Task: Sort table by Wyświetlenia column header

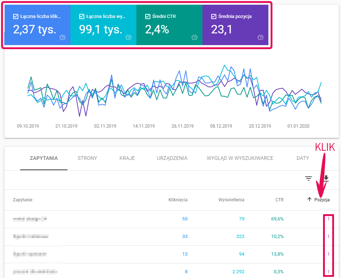Action: (x=231, y=200)
